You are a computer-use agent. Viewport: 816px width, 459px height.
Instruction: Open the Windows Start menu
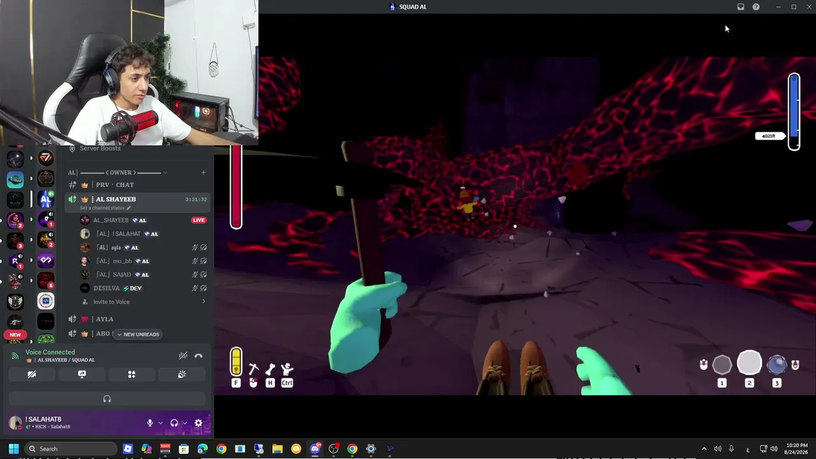point(13,449)
